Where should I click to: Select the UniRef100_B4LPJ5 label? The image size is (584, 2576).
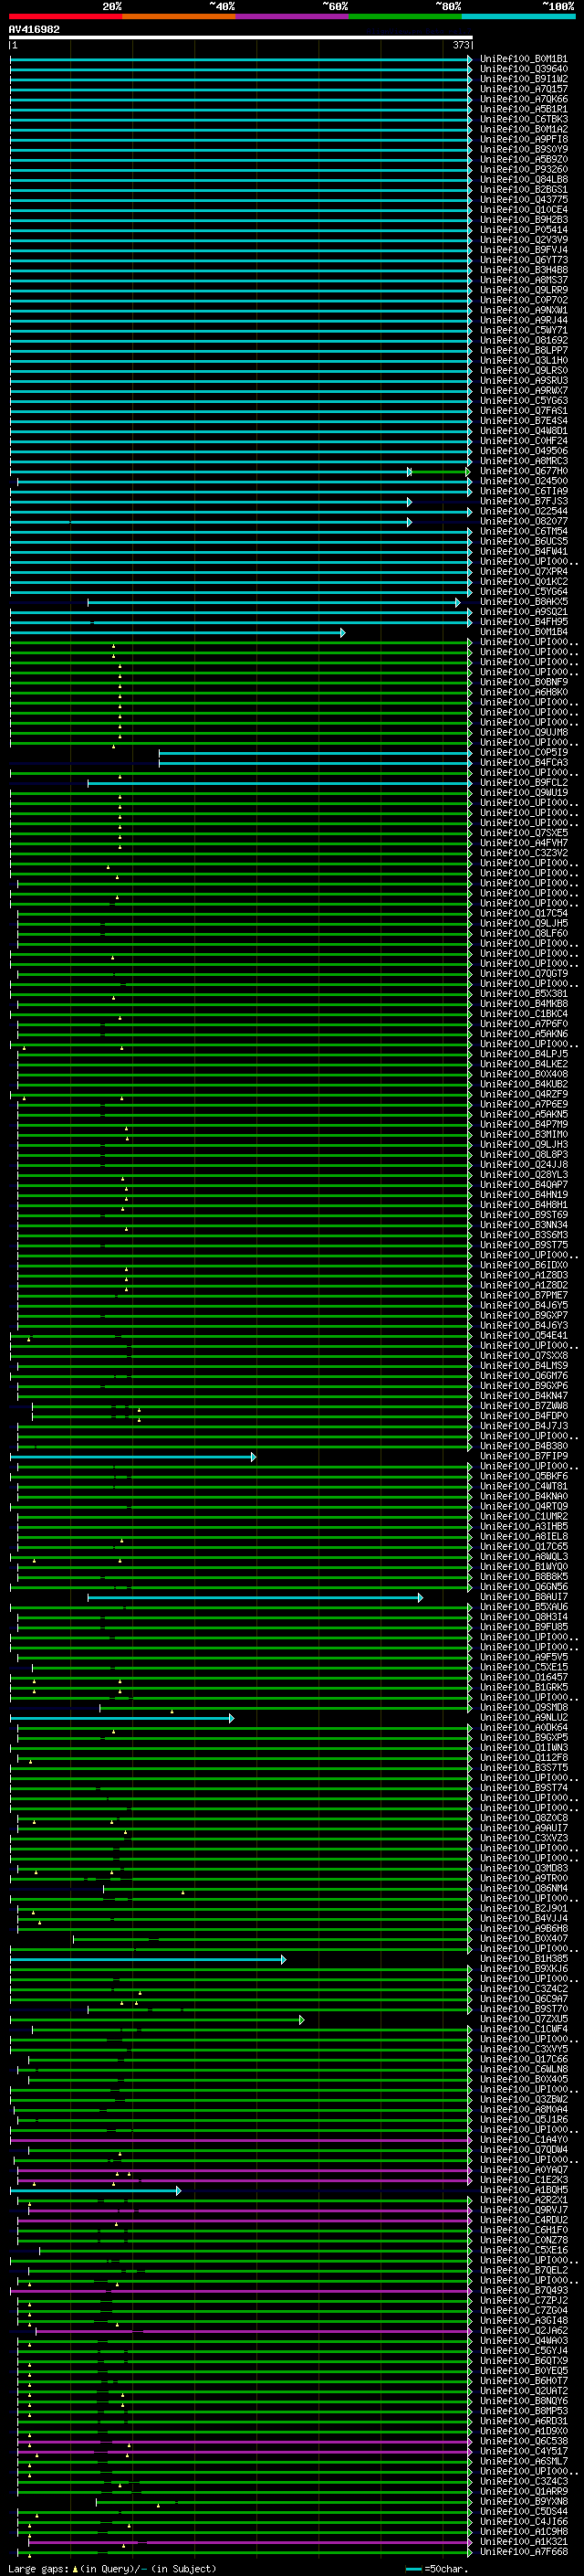523,1054
